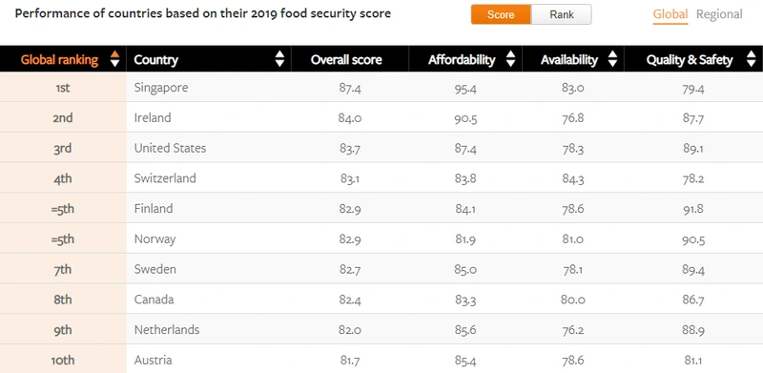Click Netherlands country entry
Screen dimensions: 763x373
click(x=167, y=330)
